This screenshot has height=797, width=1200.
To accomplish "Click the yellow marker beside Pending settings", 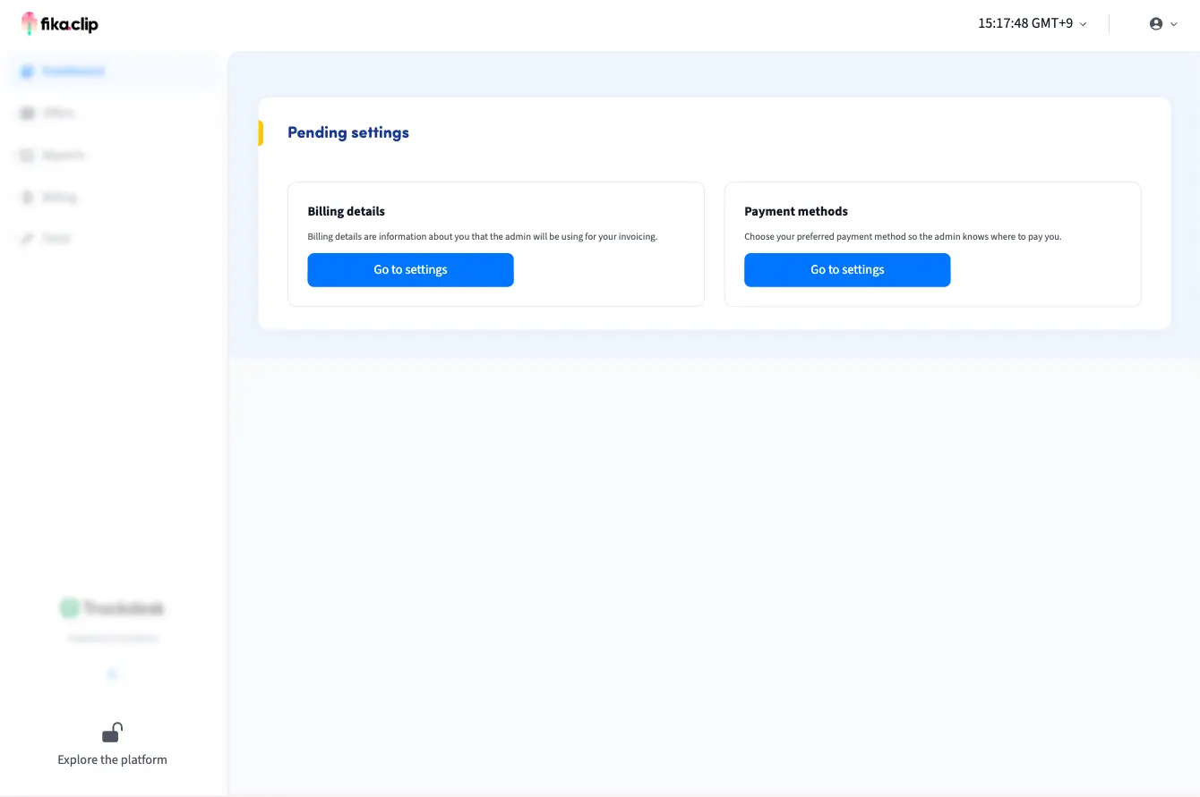I will point(261,132).
